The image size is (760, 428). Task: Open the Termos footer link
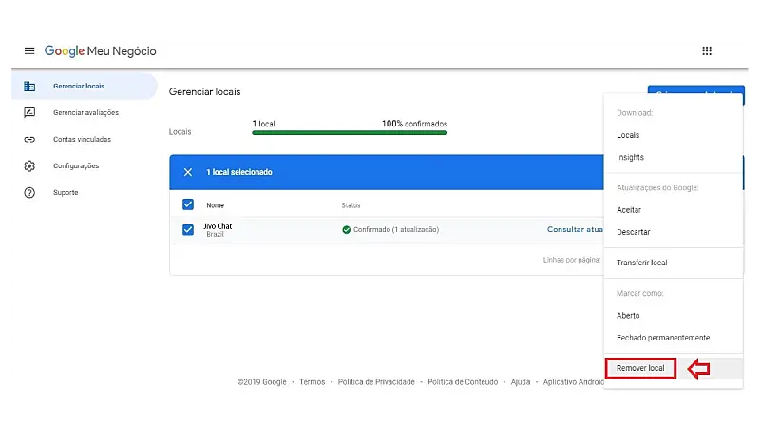tap(313, 382)
